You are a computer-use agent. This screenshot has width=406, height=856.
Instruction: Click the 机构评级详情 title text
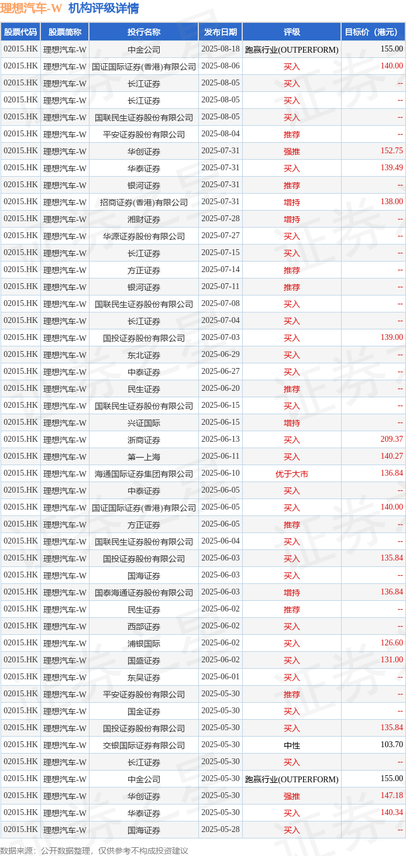[x=104, y=8]
